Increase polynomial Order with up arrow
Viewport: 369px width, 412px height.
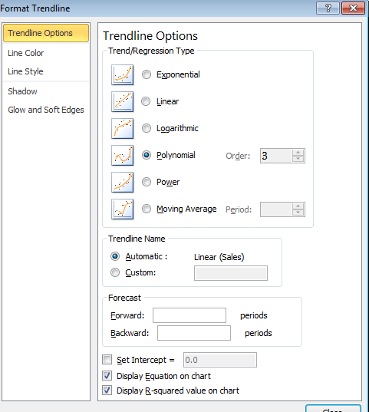pyautogui.click(x=298, y=153)
